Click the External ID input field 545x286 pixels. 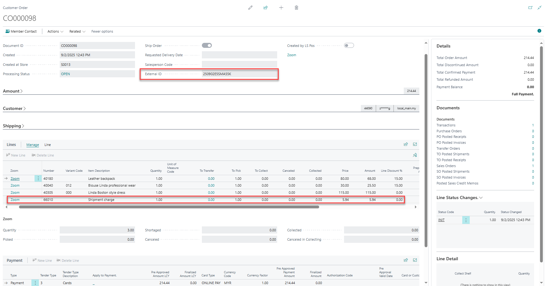pos(239,74)
